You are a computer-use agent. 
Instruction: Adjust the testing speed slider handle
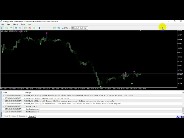coord(40,28)
